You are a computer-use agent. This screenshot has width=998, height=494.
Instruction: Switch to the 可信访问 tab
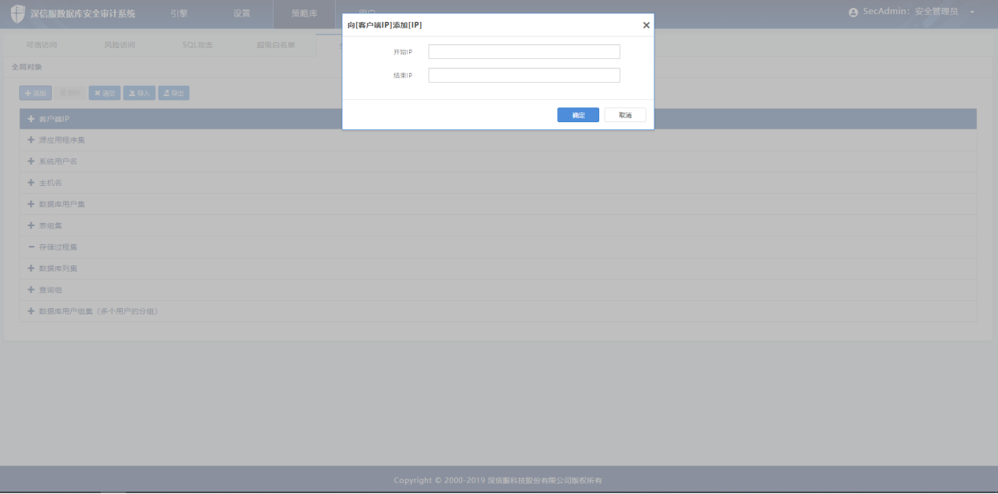41,45
